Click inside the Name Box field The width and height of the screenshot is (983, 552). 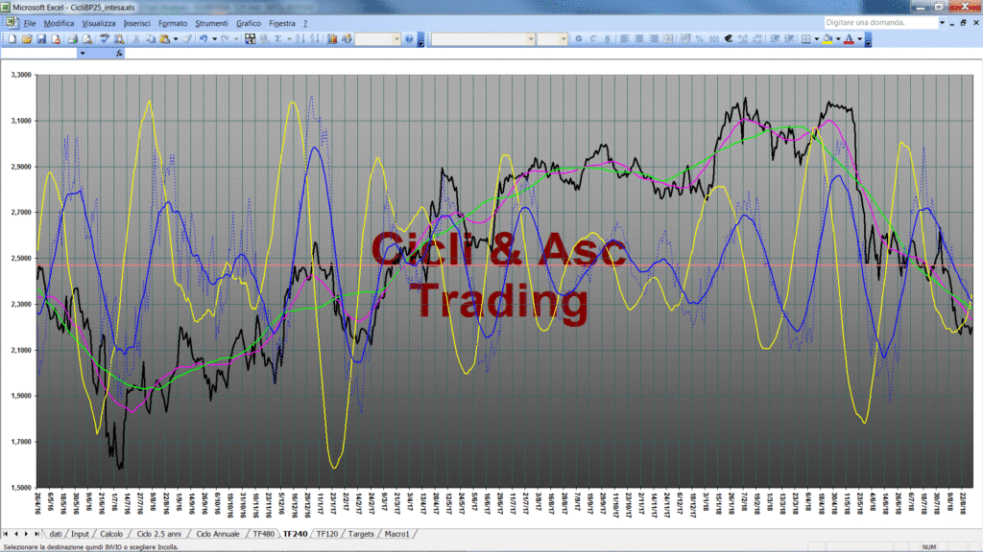click(x=38, y=54)
